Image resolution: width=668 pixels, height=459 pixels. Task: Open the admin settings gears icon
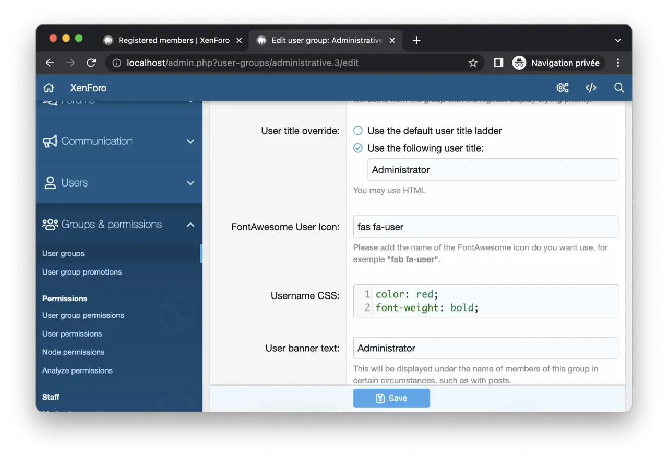click(563, 88)
